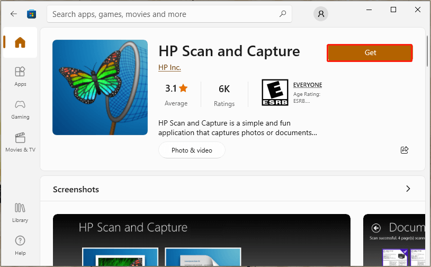The height and width of the screenshot is (267, 431).
Task: Expand Screenshots section with chevron arrow
Action: click(x=408, y=189)
